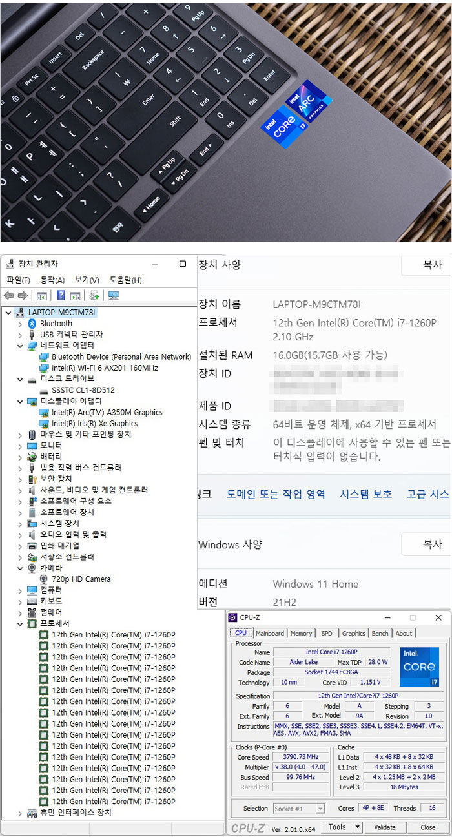Click the monitor scan hardware changes icon
The width and height of the screenshot is (452, 839).
pyautogui.click(x=114, y=296)
